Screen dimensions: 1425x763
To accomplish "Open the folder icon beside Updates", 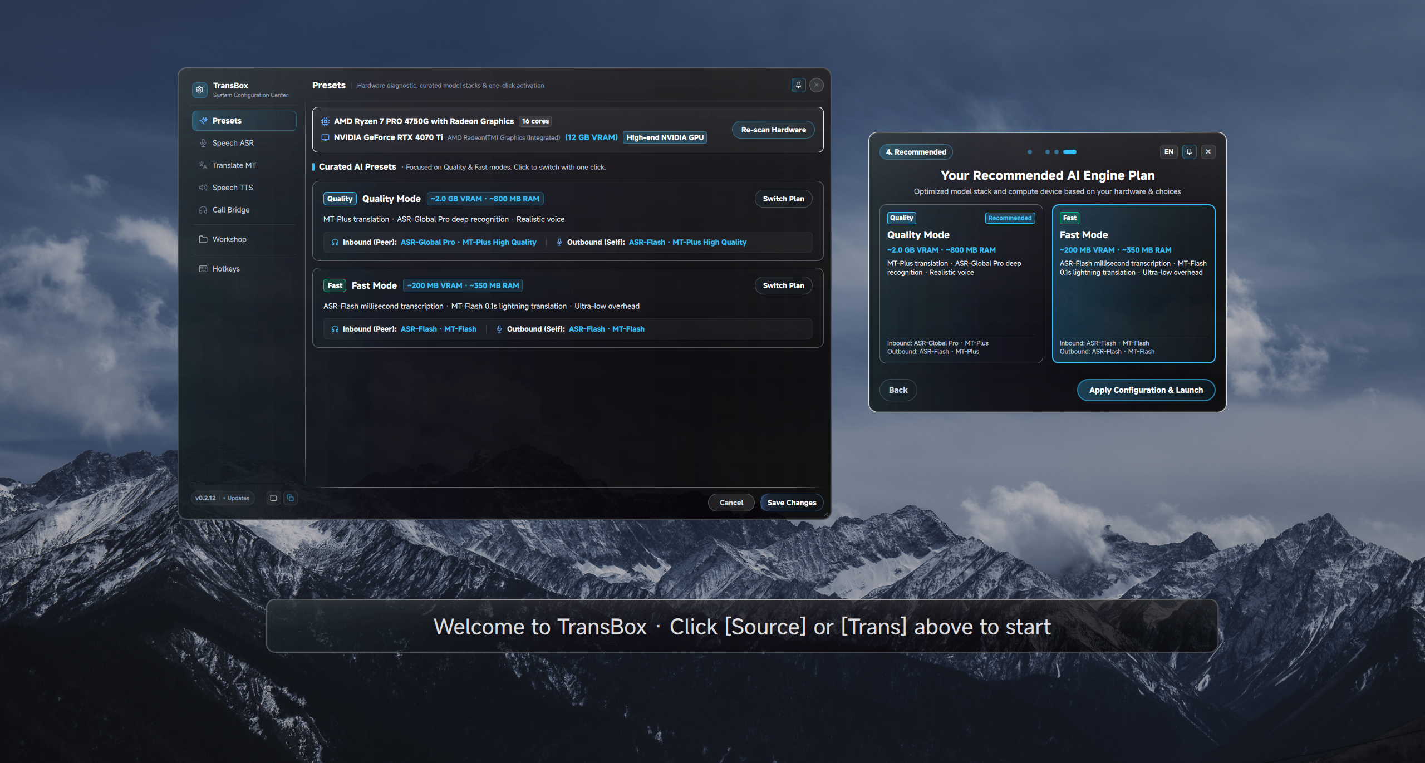I will [x=273, y=498].
